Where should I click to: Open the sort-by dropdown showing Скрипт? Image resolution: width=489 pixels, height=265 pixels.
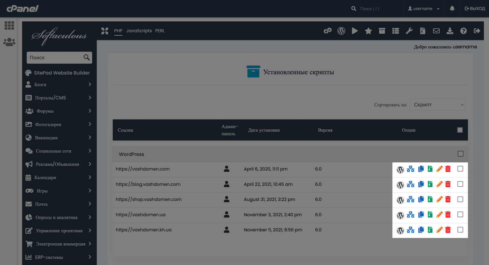pos(437,105)
